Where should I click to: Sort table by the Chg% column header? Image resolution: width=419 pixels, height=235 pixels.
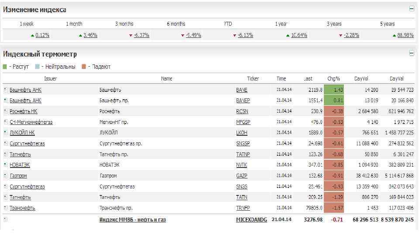tap(334, 79)
